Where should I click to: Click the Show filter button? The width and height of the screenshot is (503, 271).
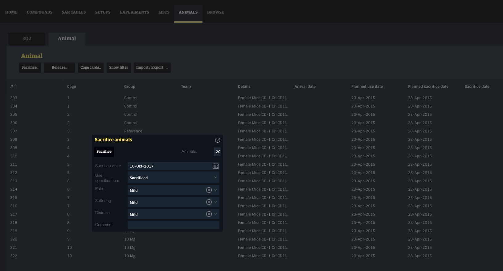pyautogui.click(x=118, y=68)
